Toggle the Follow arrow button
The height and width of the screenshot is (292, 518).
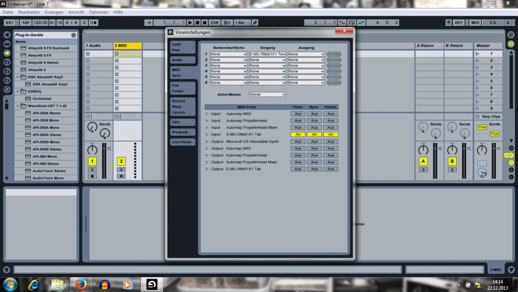[x=149, y=22]
